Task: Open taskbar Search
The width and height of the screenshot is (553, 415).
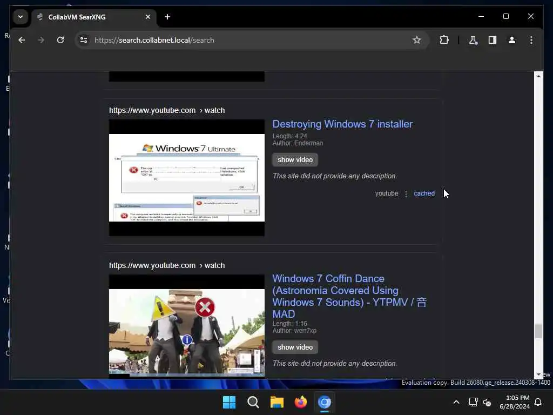Action: 253,402
